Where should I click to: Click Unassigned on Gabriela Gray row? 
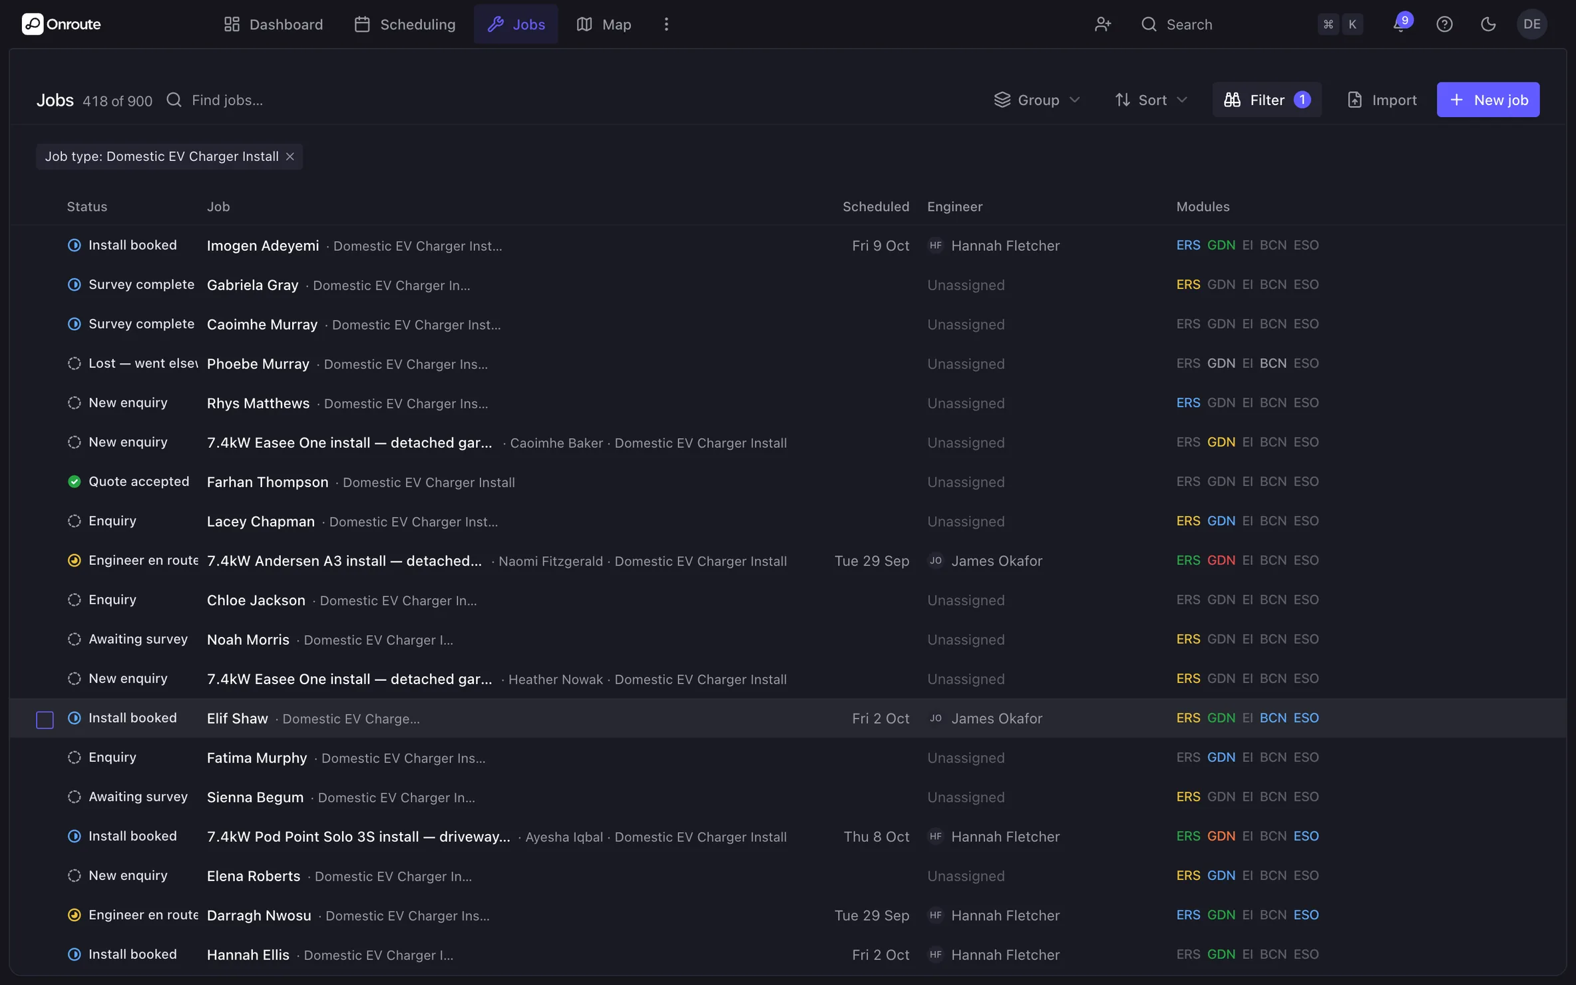pos(966,285)
